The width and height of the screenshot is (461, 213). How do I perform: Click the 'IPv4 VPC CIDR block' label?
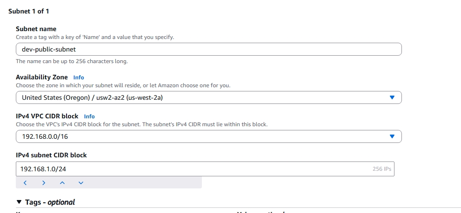click(47, 116)
